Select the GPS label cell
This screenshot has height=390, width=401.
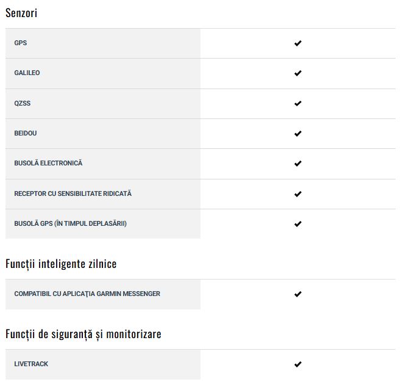coord(103,43)
